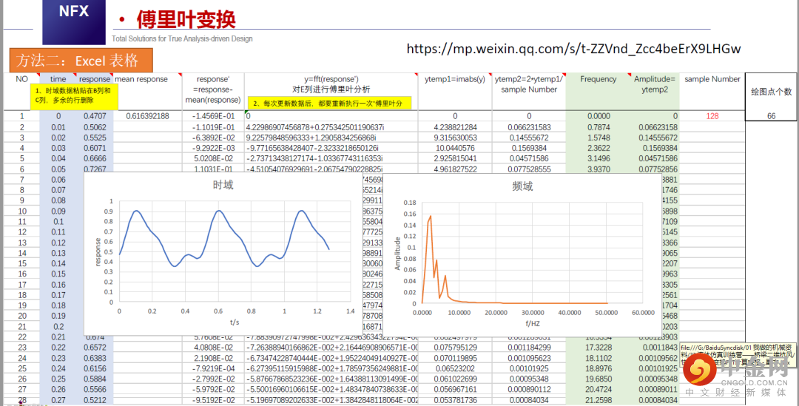The image size is (799, 406).
Task: Select the ytemp1=imabs(y) column header
Action: pos(454,80)
